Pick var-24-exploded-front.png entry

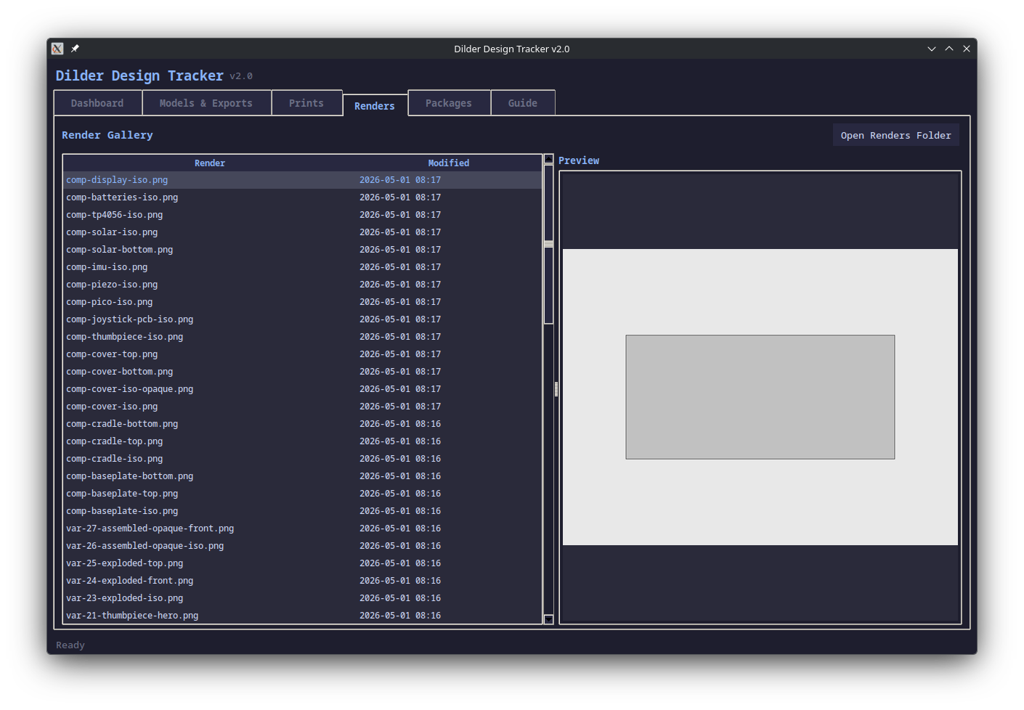click(303, 581)
